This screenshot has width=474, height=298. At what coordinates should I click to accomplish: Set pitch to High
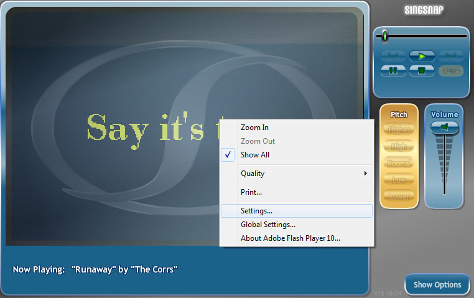coord(399,147)
